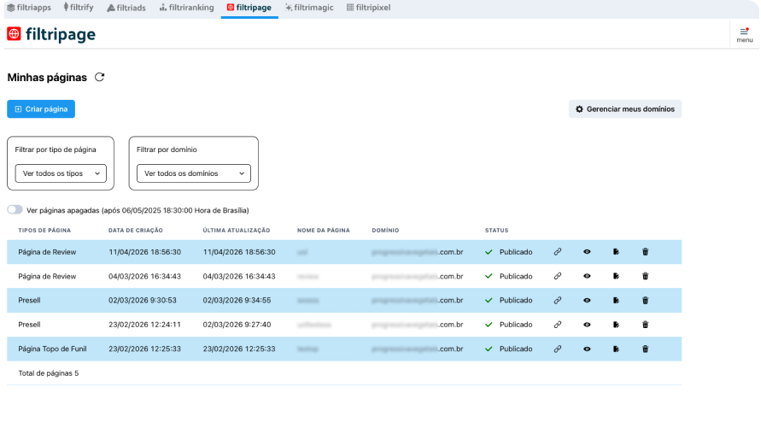Toggle Ver páginas apagadas switch

pyautogui.click(x=15, y=209)
